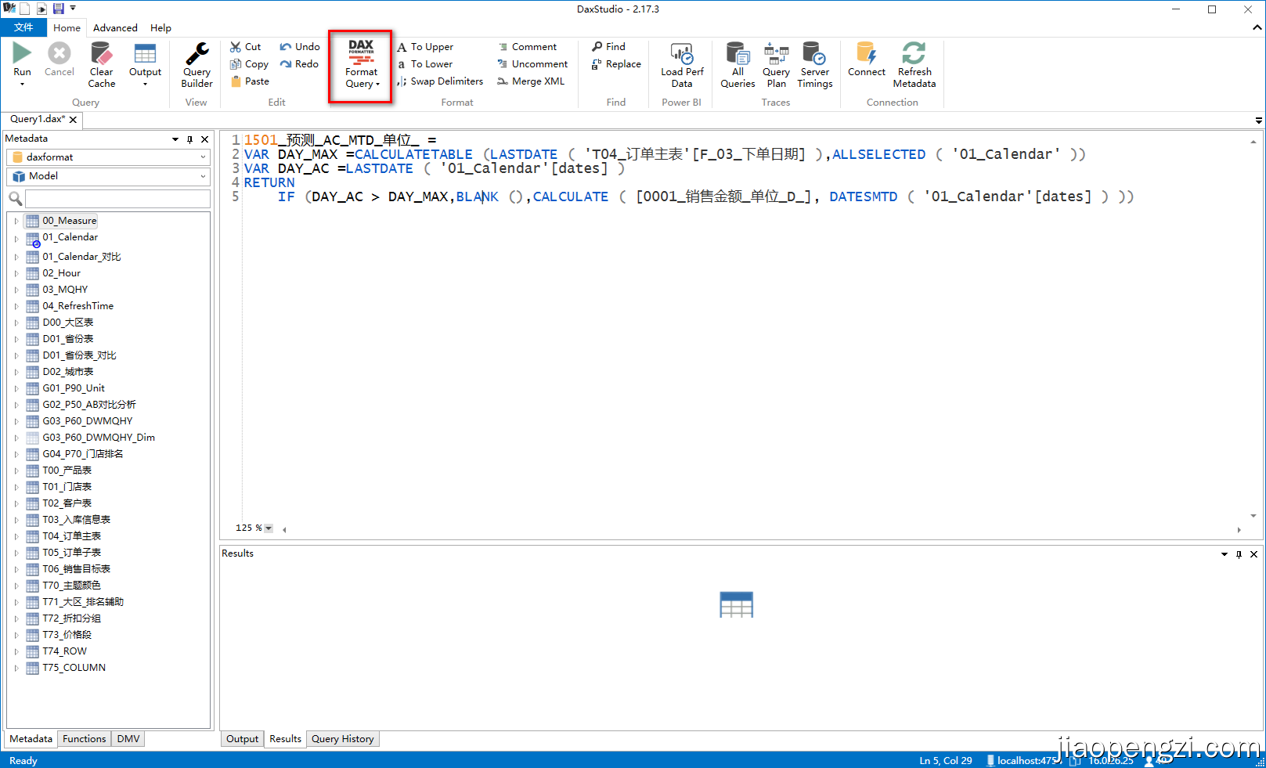Switch to the Functions pane tab
1266x768 pixels.
click(84, 739)
